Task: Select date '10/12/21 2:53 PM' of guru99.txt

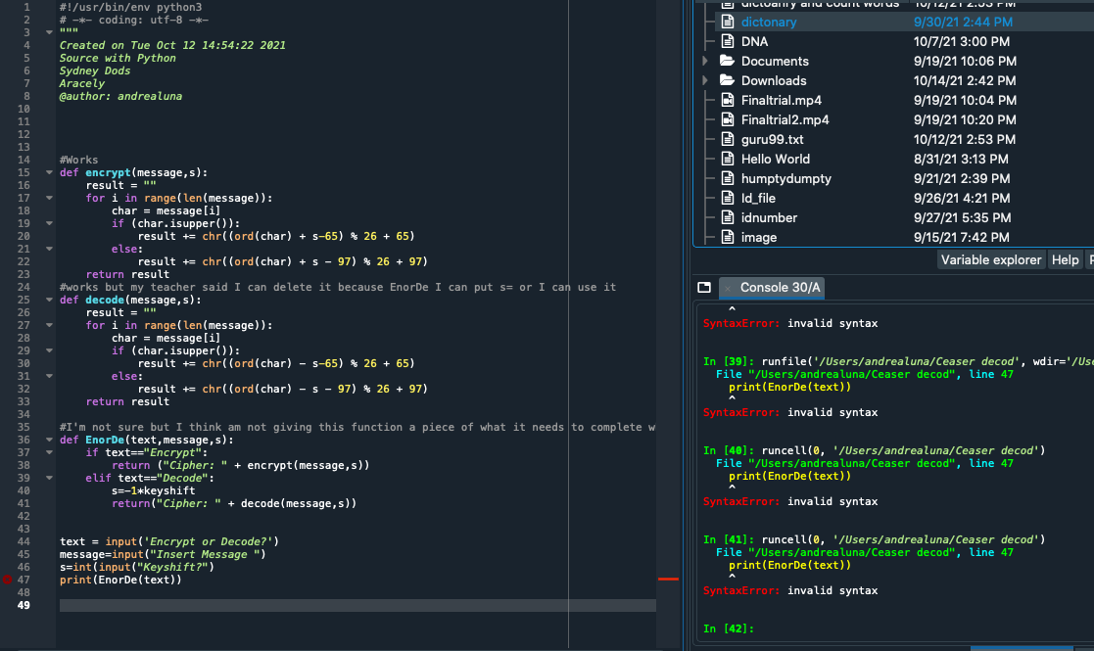Action: (964, 139)
